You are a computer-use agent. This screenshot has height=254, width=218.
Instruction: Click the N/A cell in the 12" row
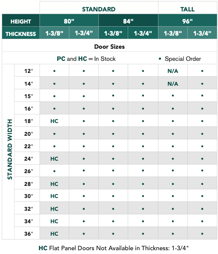click(173, 71)
